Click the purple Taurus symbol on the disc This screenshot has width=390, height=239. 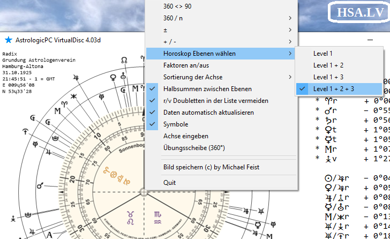coord(130,215)
